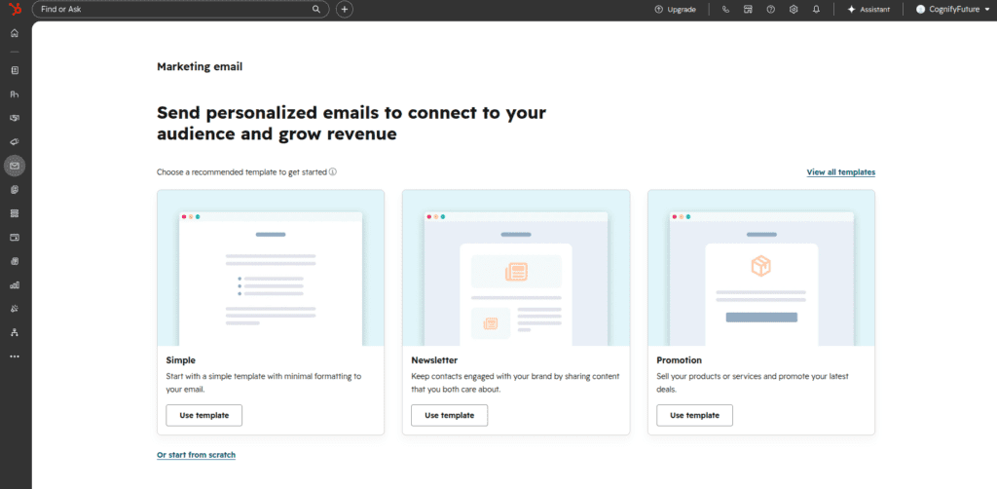Use template for Newsletter email

pos(450,415)
